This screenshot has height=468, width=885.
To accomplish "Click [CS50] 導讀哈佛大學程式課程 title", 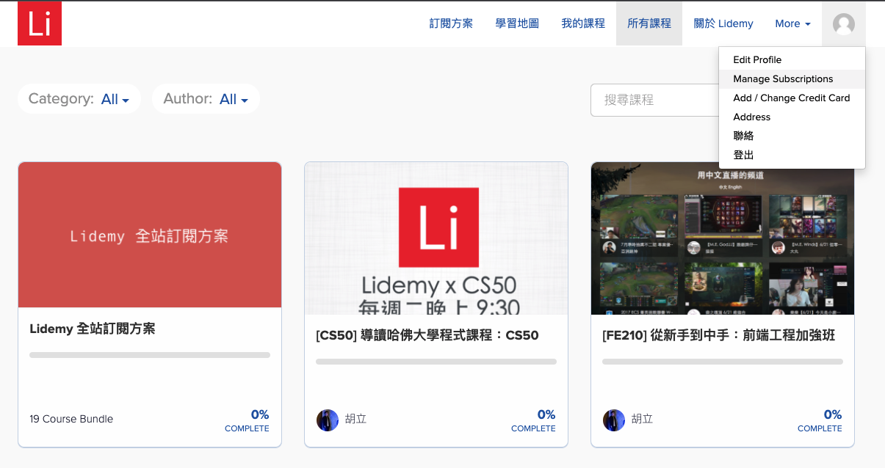I will (x=427, y=335).
